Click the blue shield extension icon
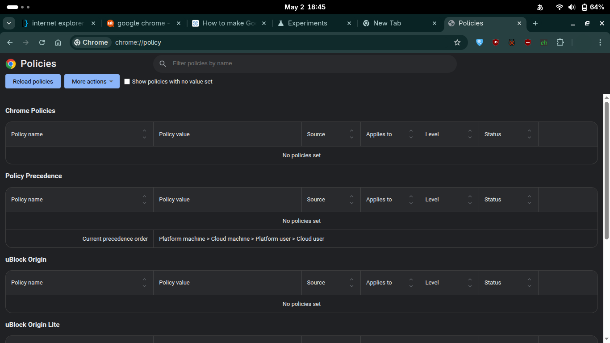Viewport: 610px width, 343px height. pyautogui.click(x=480, y=42)
